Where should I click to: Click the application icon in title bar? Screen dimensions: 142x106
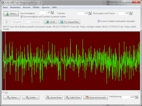coord(3,3)
